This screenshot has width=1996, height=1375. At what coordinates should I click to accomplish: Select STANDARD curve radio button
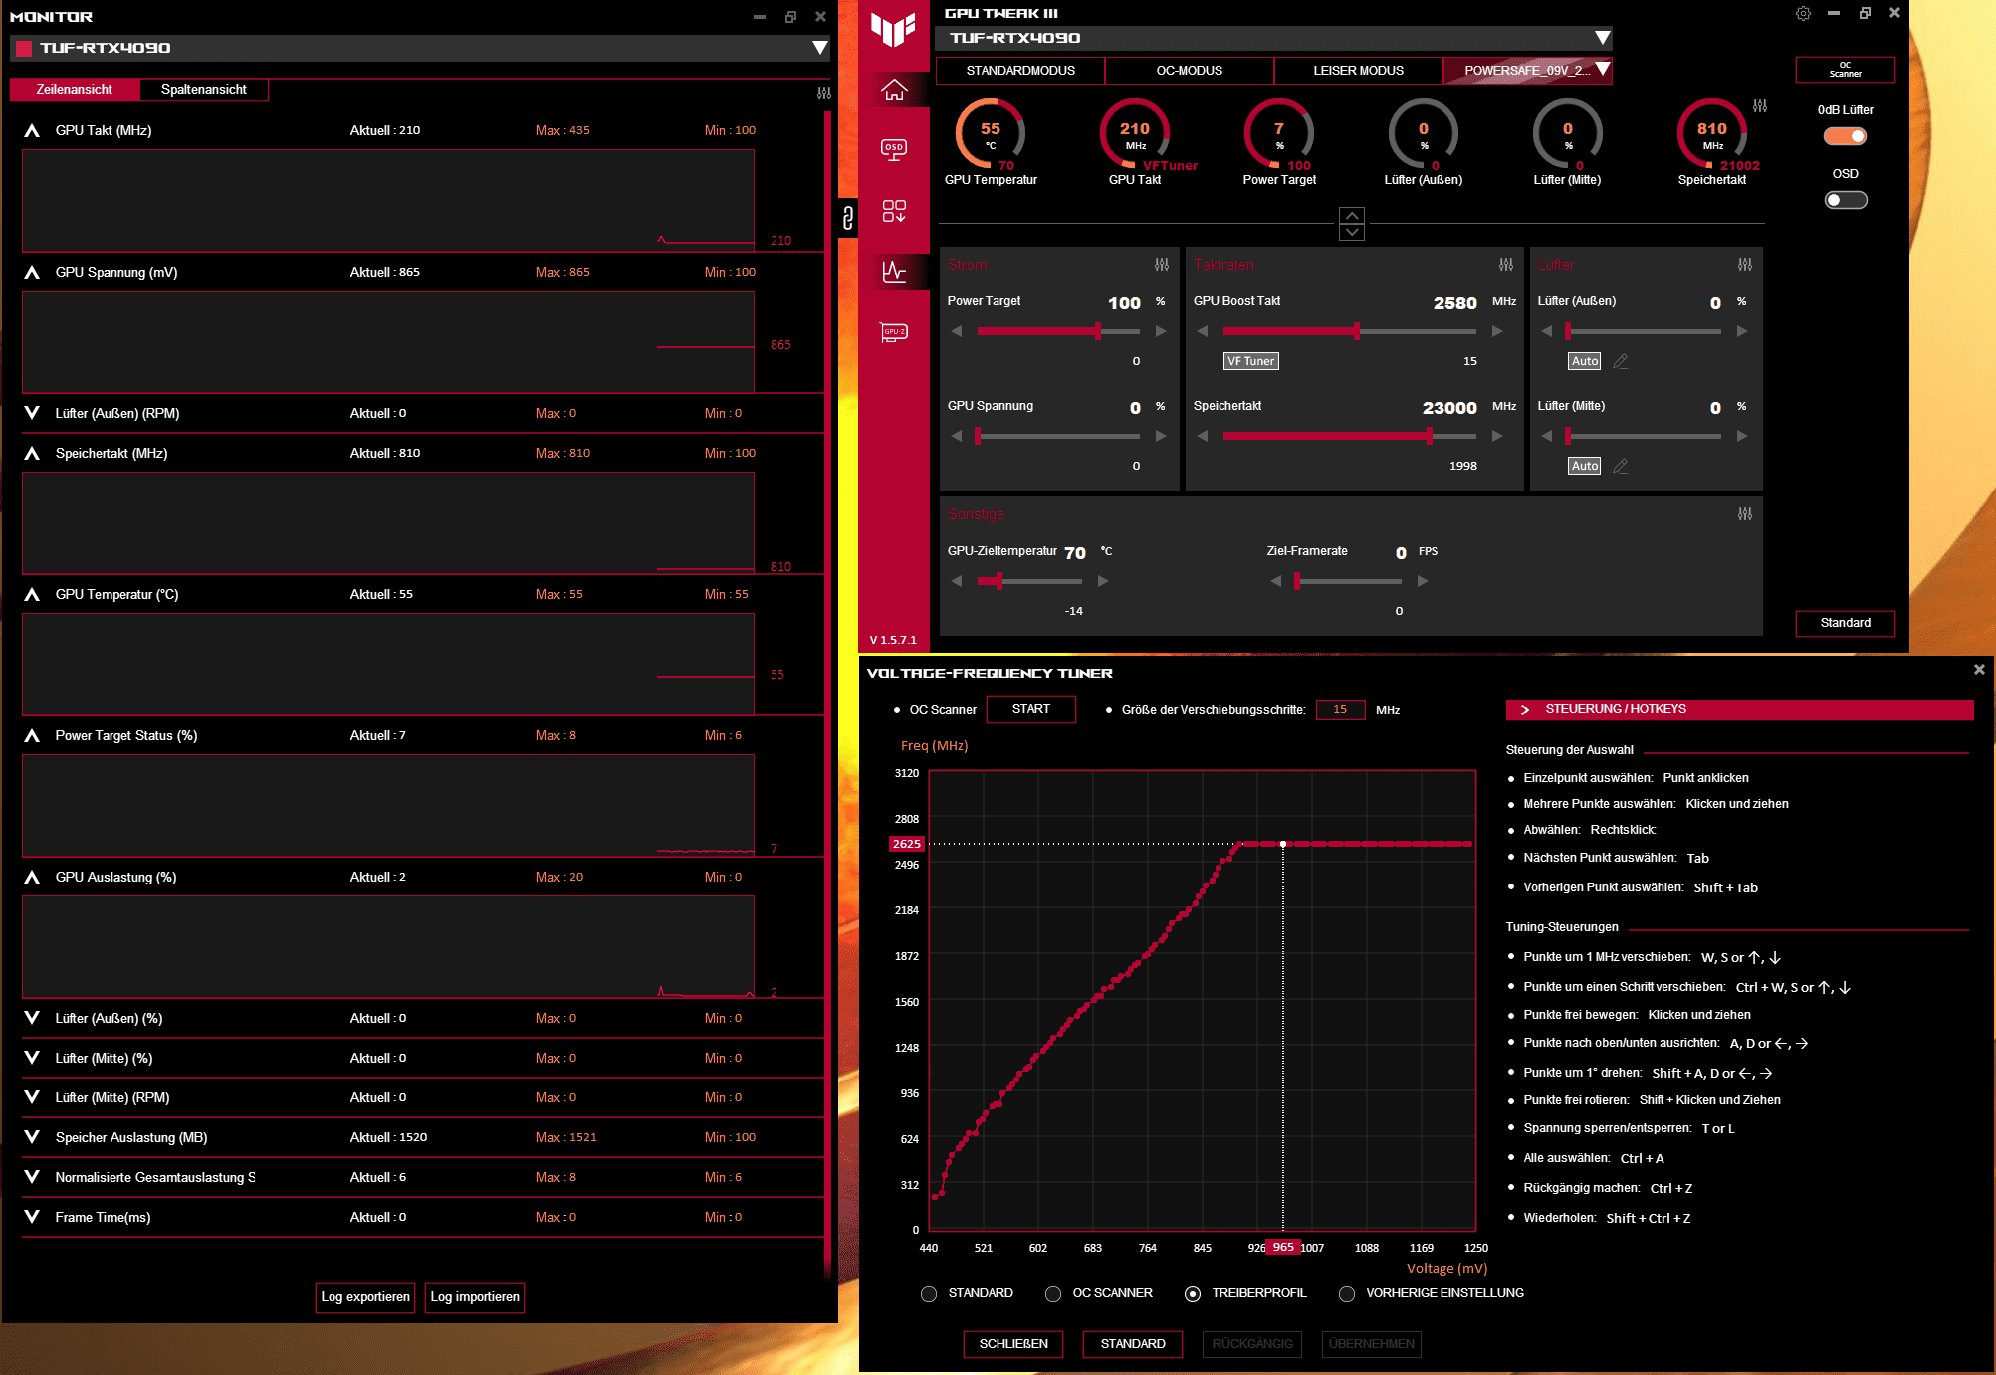(x=929, y=1294)
